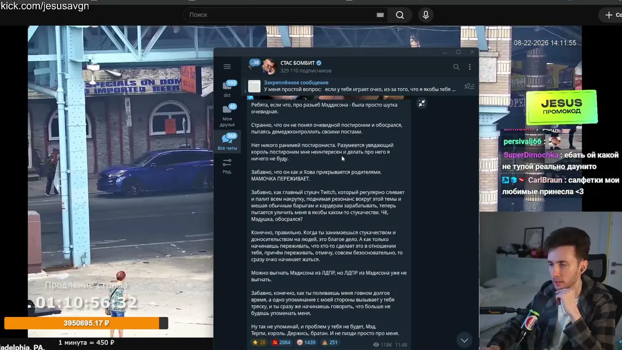Open the SuperDimochka chat username

coord(531,155)
